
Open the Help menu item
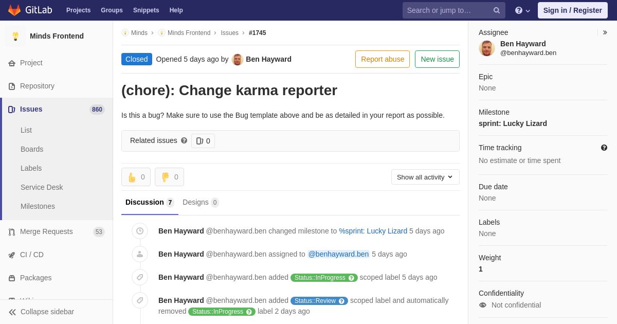(176, 10)
